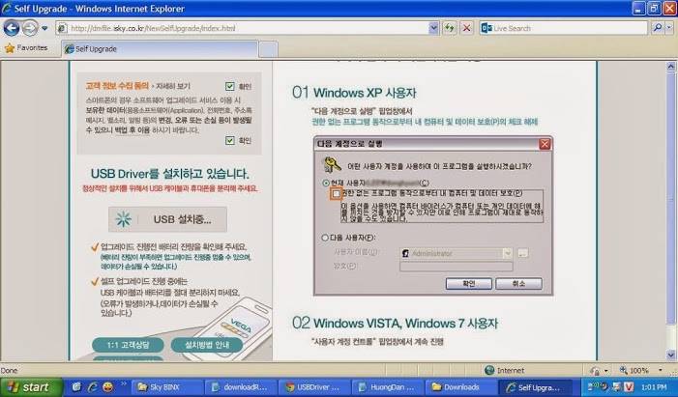Toggle the second 확인 checkbox below the notice
The height and width of the screenshot is (397, 678).
click(229, 140)
